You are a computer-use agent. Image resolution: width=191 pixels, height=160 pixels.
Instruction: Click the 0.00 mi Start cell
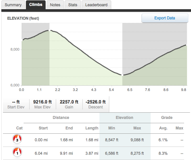pos(41,140)
